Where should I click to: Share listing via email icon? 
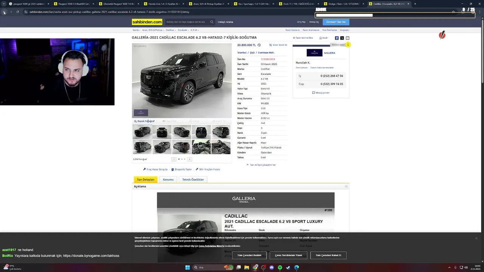coord(347,38)
